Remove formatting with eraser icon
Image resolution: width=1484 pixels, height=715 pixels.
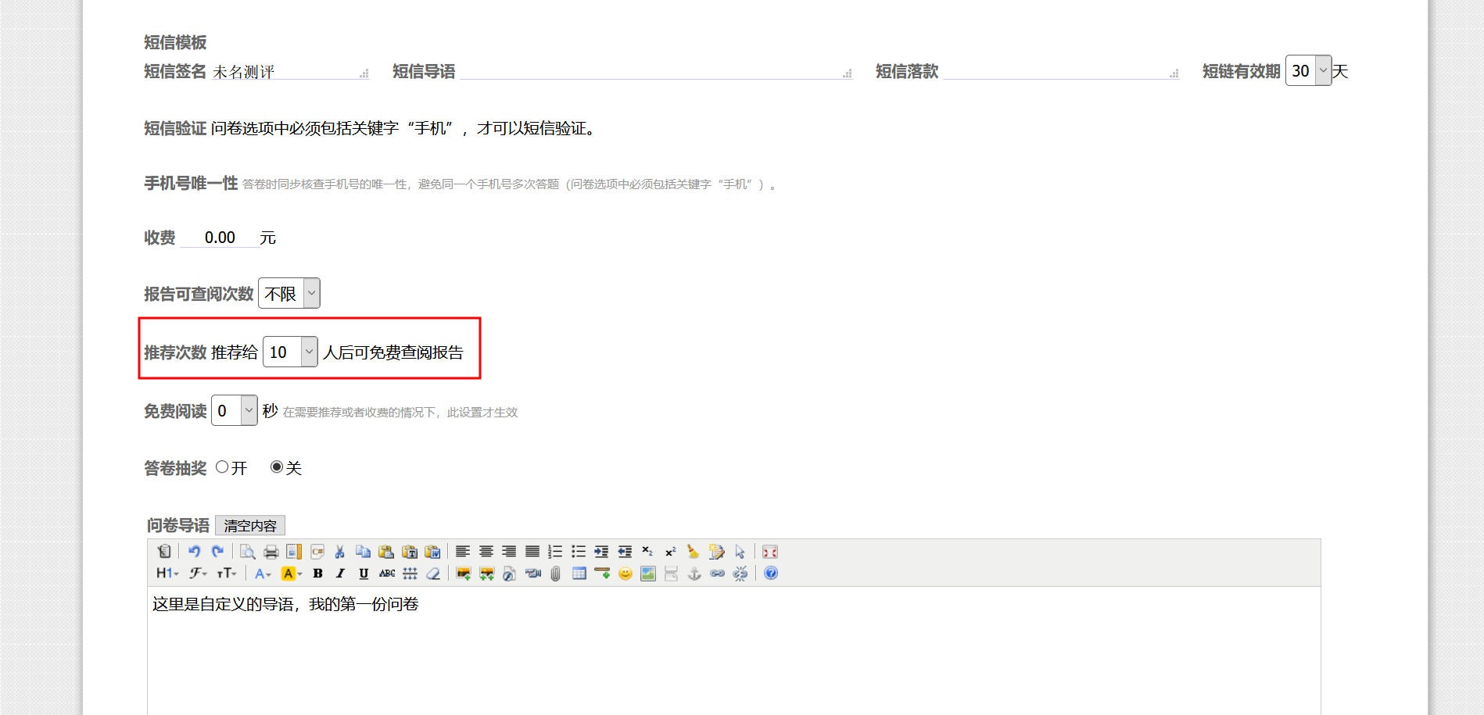tap(433, 574)
